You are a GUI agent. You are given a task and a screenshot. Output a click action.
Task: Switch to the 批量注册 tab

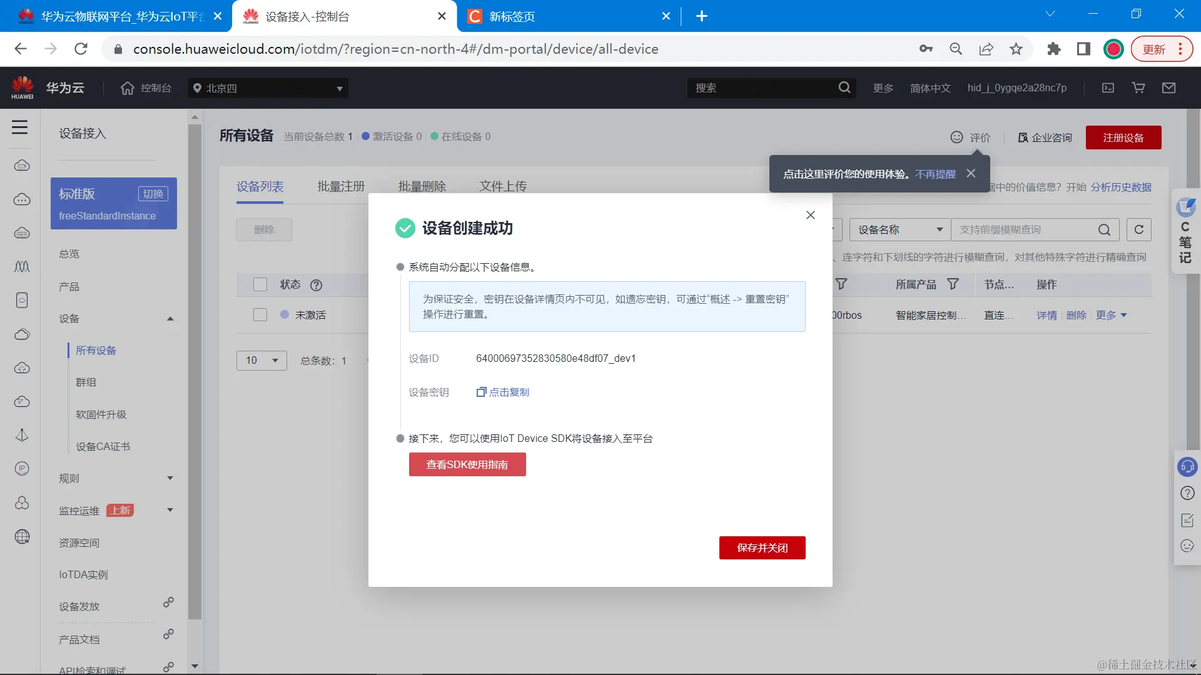click(x=341, y=186)
